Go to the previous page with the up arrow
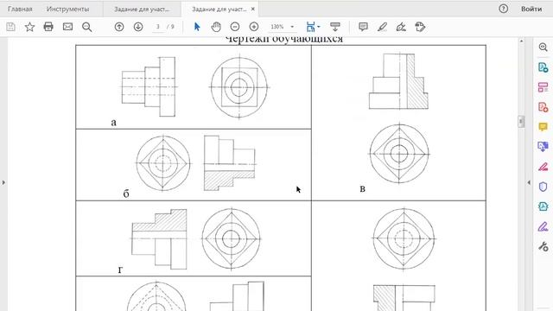Screen dimensions: 553x311 [119, 27]
